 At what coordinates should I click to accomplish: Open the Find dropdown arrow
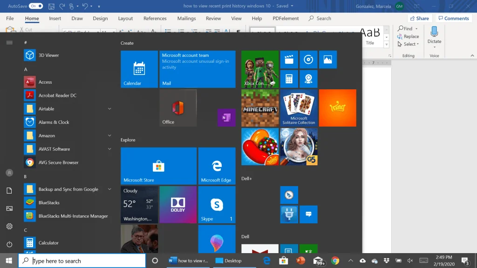coord(416,28)
